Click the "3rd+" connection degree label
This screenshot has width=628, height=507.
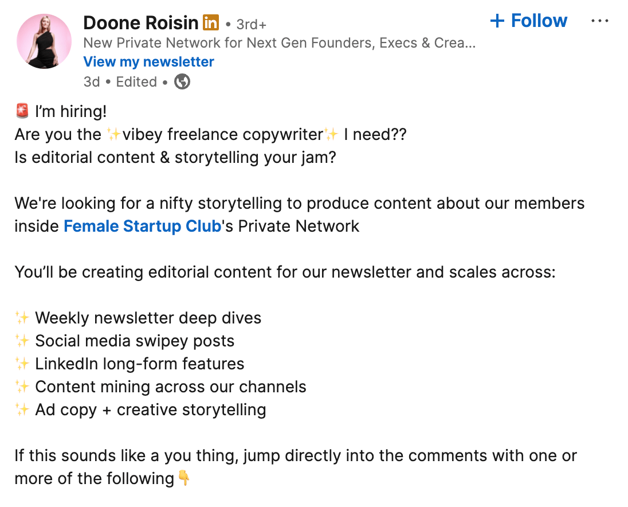(252, 25)
